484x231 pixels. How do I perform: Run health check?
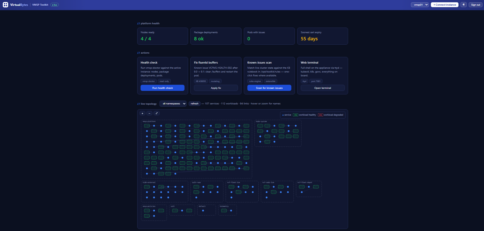point(163,88)
